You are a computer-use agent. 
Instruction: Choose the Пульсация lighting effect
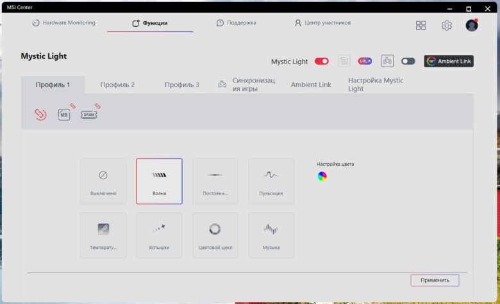click(x=271, y=181)
